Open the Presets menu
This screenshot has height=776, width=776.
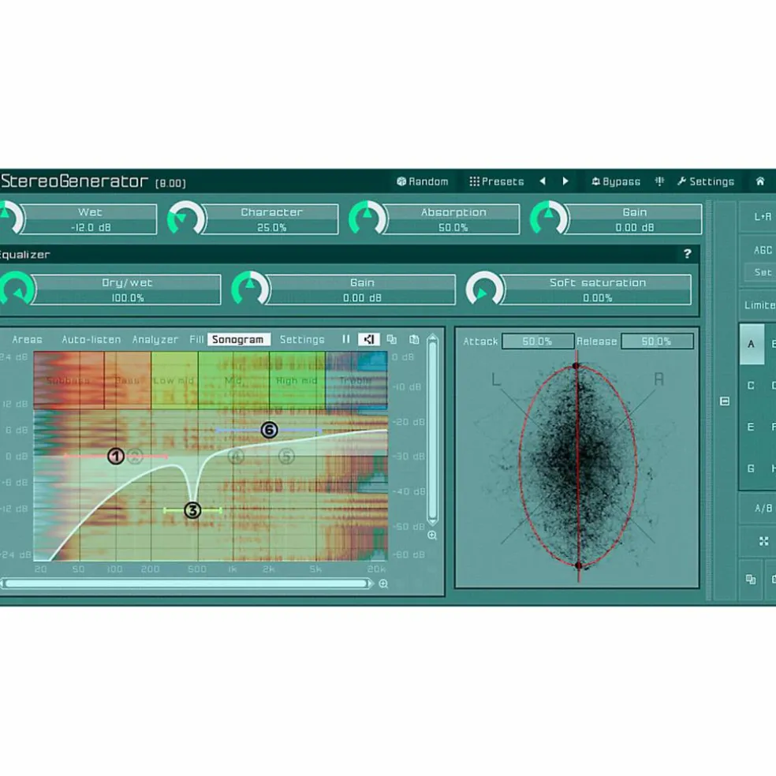[x=496, y=181]
